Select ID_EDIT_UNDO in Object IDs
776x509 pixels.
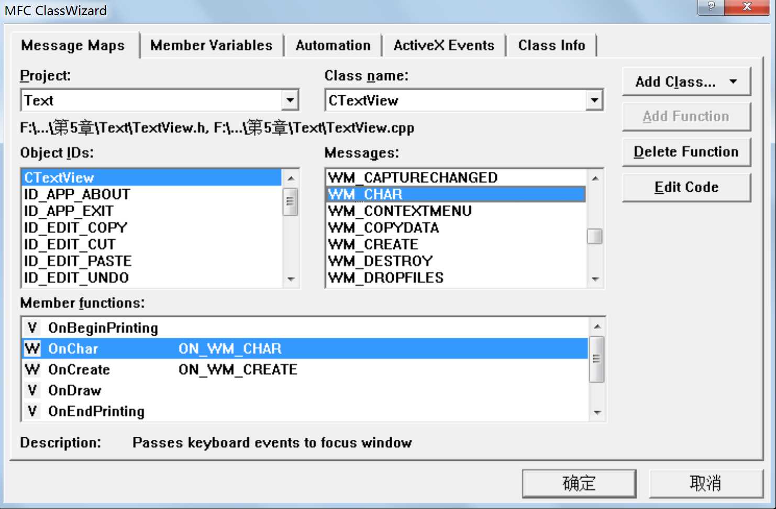pyautogui.click(x=152, y=278)
